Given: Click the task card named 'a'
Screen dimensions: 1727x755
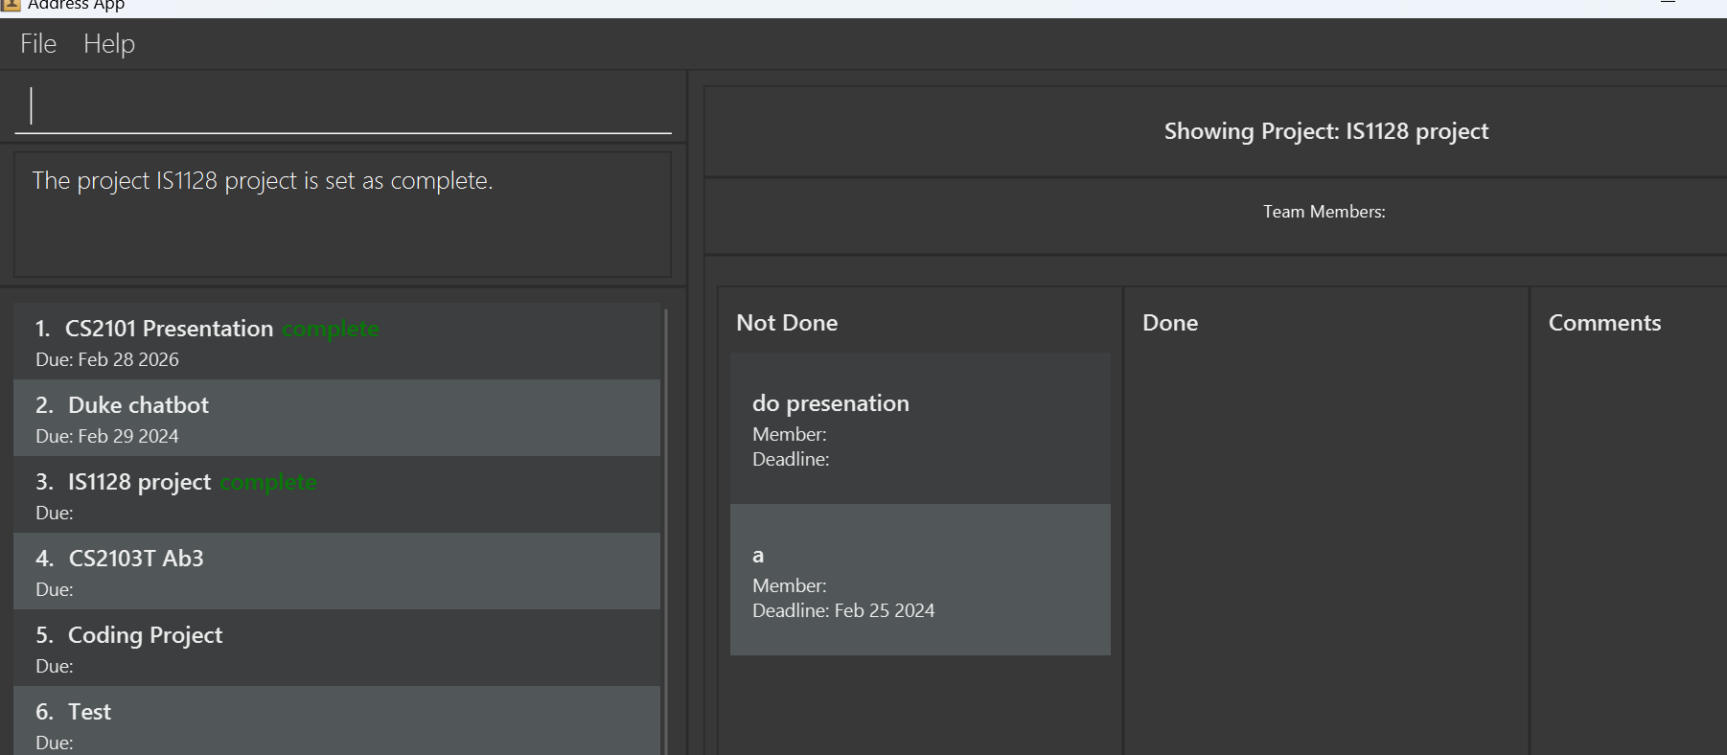Looking at the screenshot, I should (x=920, y=580).
